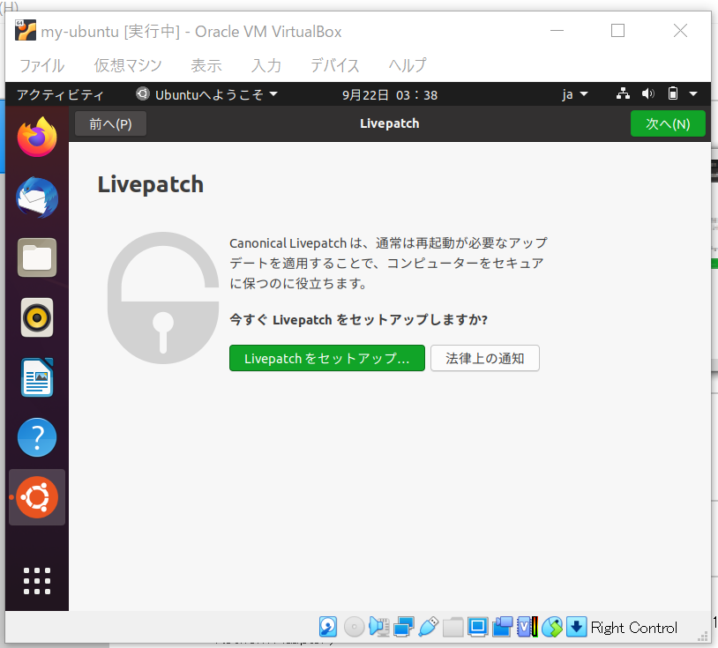Click the audio status icon in VirtualBox

pos(379,627)
